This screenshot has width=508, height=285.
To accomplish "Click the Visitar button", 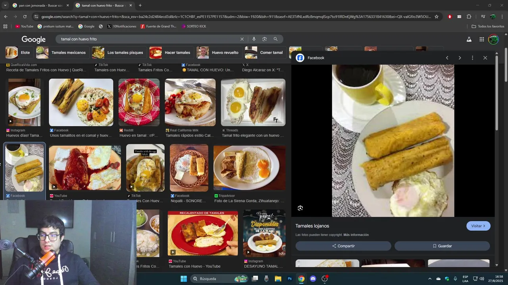I will 478,226.
